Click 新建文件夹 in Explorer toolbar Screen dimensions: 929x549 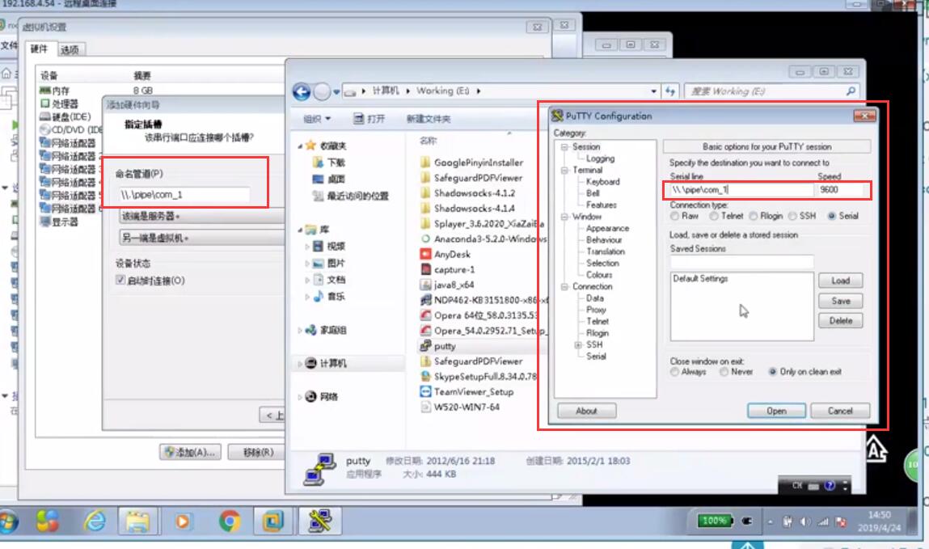point(429,119)
